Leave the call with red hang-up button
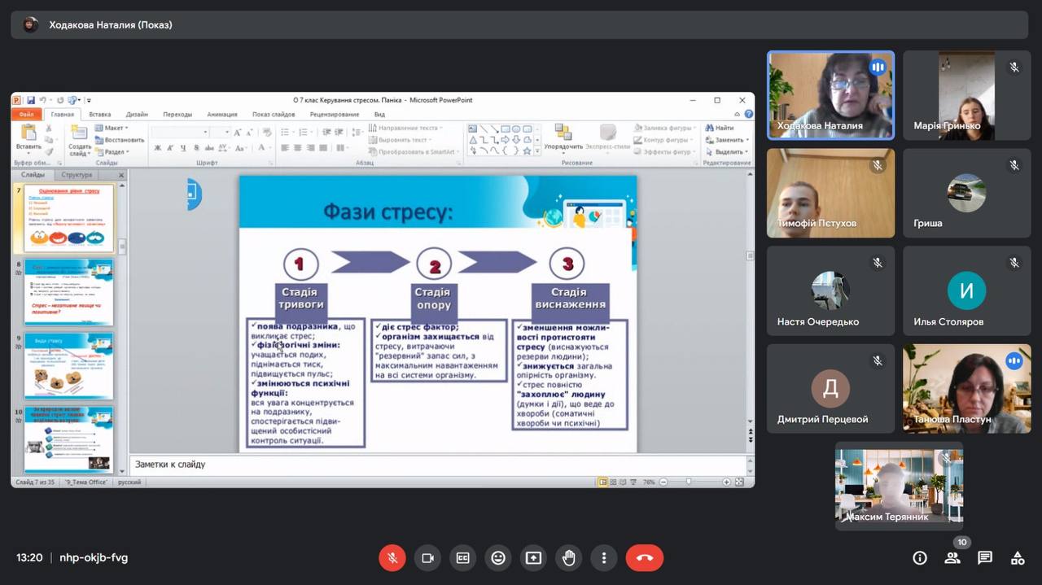 tap(644, 558)
